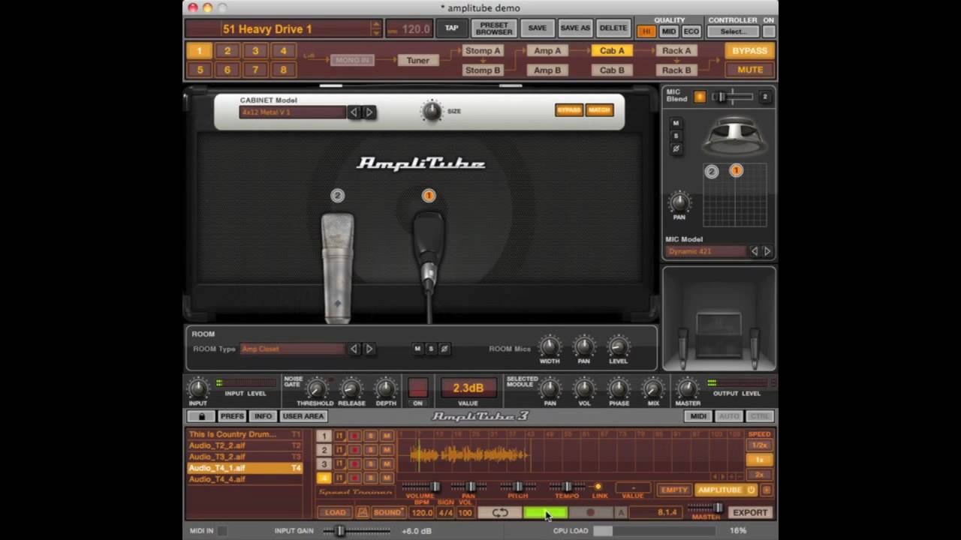This screenshot has height=540, width=961.
Task: Click the recorder MASTER slider
Action: pos(706,508)
